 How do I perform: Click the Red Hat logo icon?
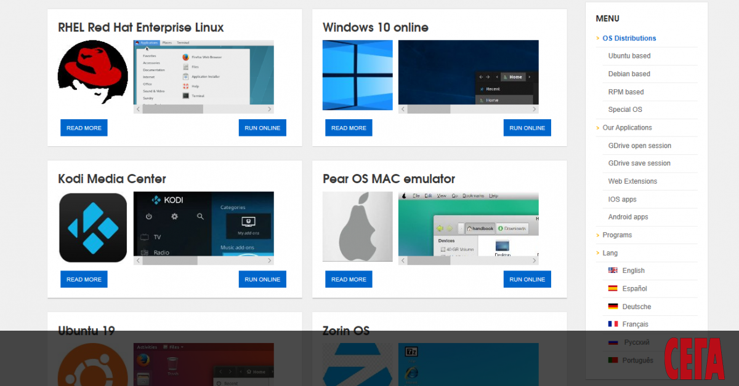pos(93,76)
